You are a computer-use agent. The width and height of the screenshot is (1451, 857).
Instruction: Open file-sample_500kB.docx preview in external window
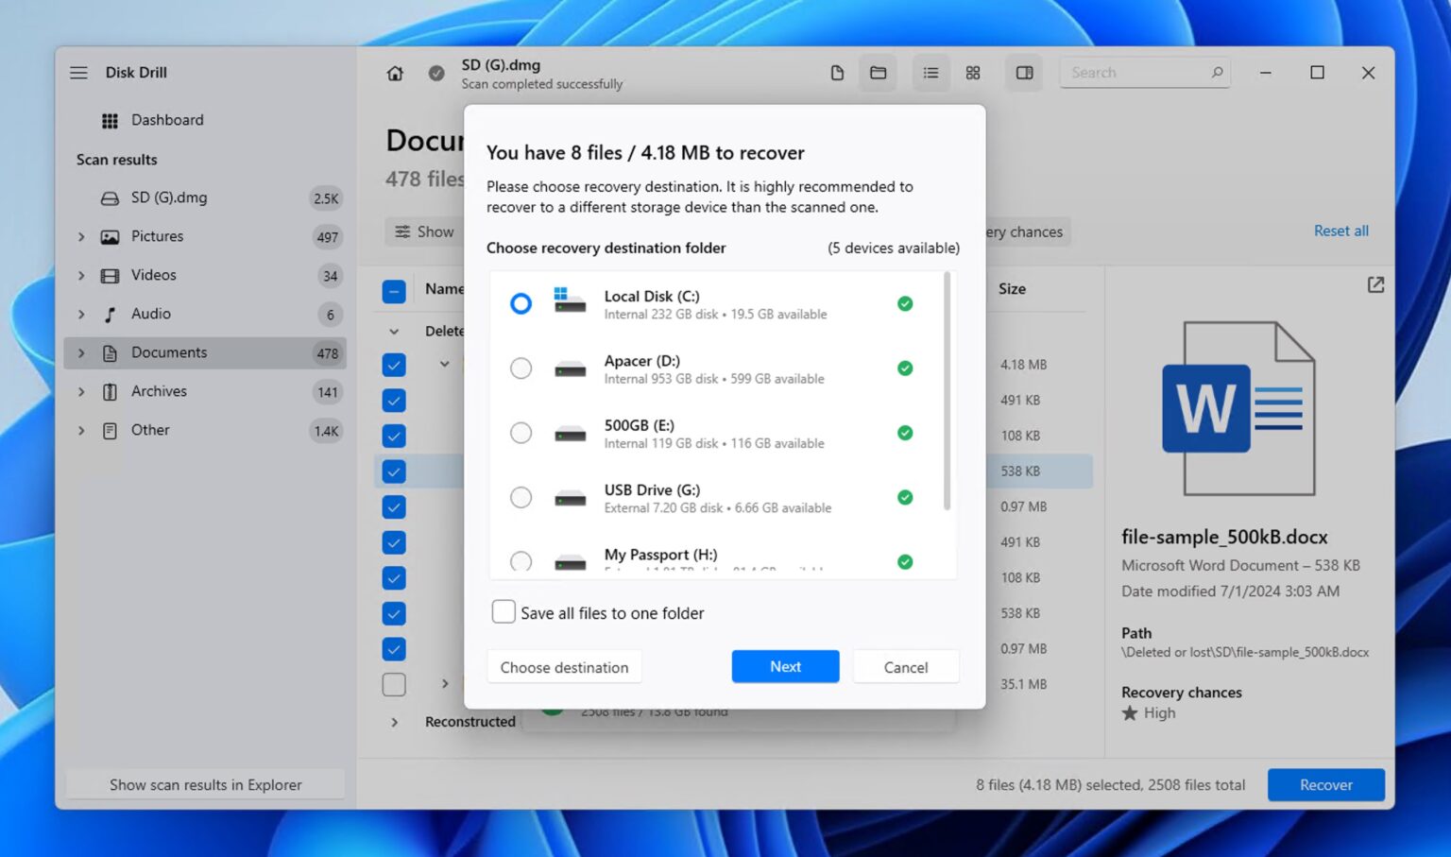pyautogui.click(x=1375, y=284)
